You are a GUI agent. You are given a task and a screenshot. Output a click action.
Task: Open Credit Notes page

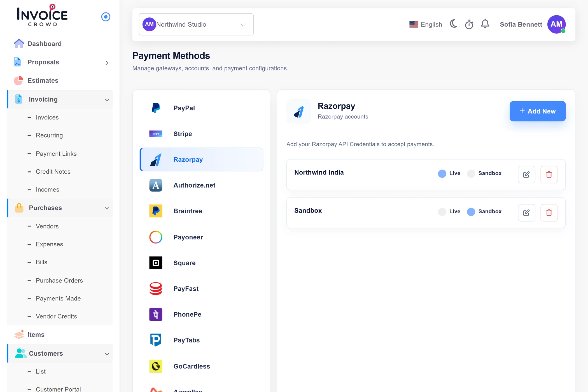click(x=53, y=171)
